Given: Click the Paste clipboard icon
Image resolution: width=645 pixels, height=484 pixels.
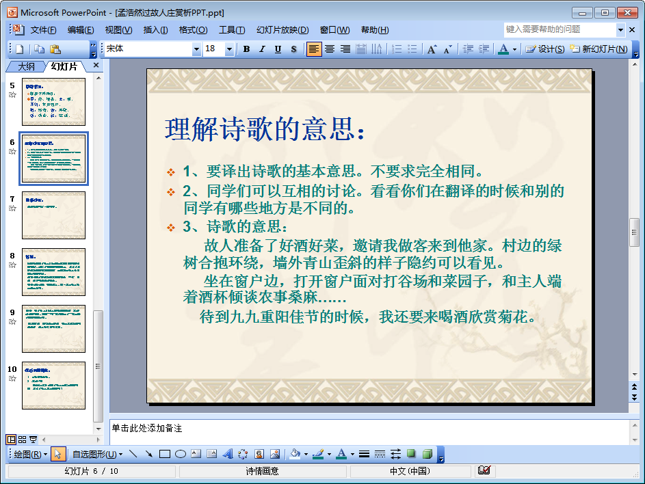Looking at the screenshot, I should click(55, 49).
